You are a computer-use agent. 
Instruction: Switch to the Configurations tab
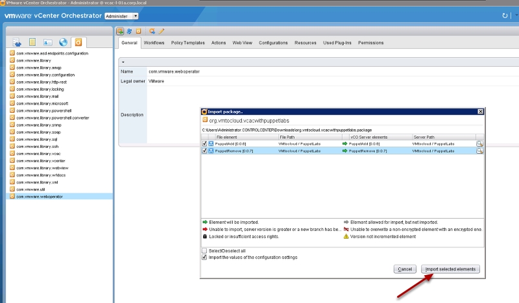pos(273,43)
